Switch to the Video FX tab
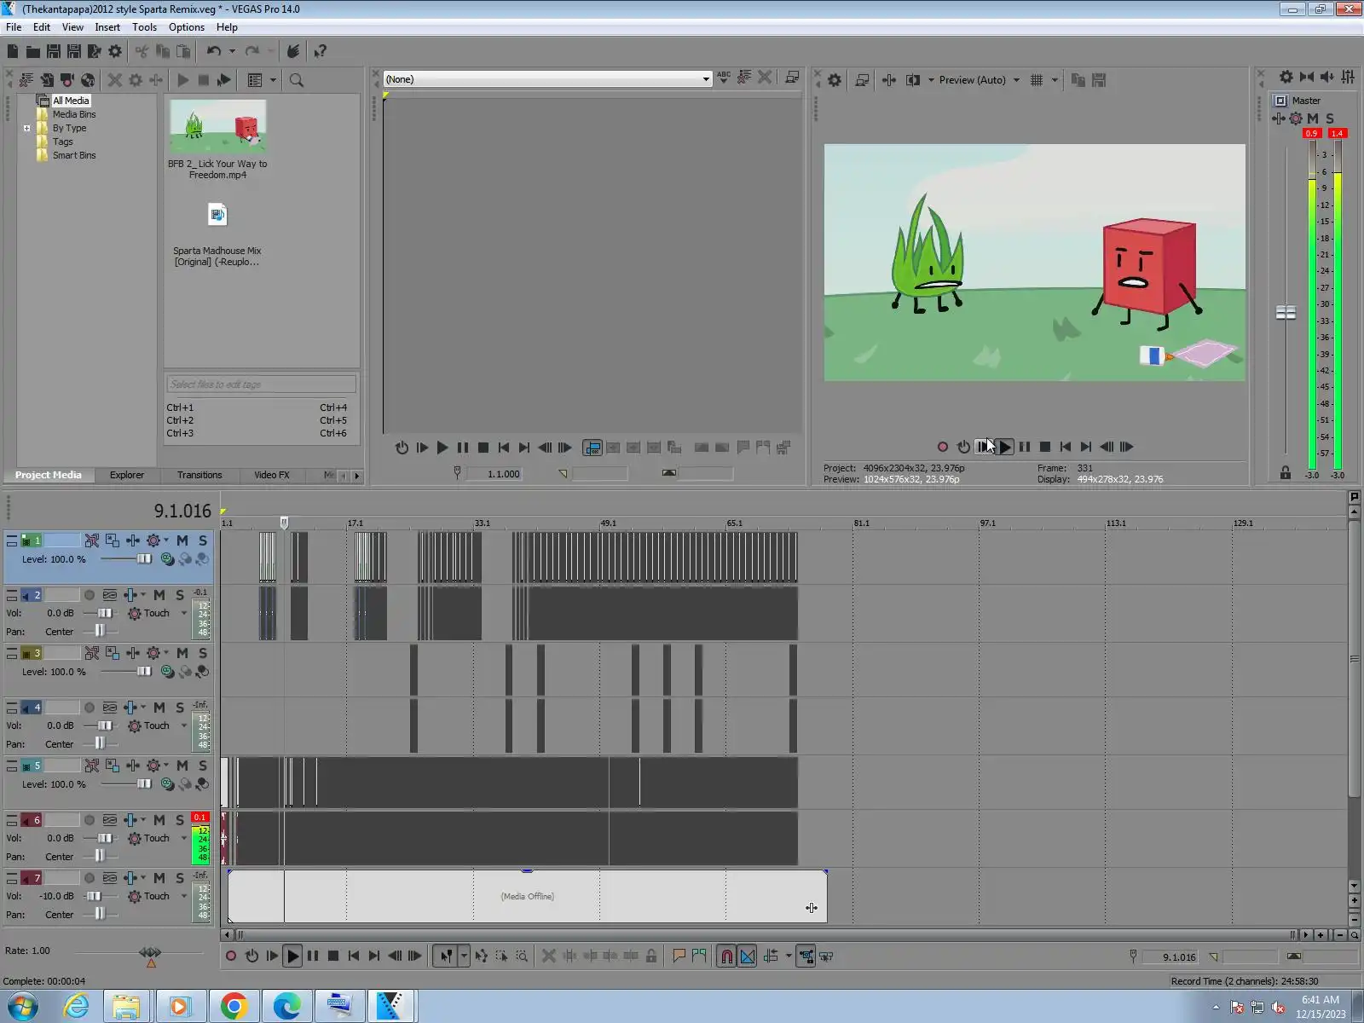The width and height of the screenshot is (1364, 1023). [272, 475]
